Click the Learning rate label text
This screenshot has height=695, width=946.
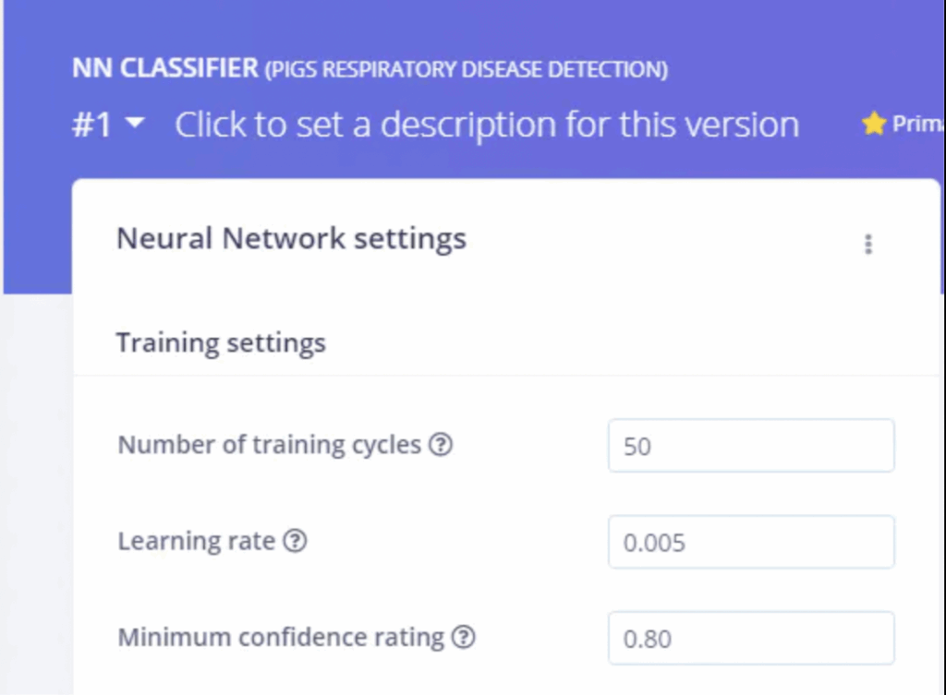pos(197,541)
